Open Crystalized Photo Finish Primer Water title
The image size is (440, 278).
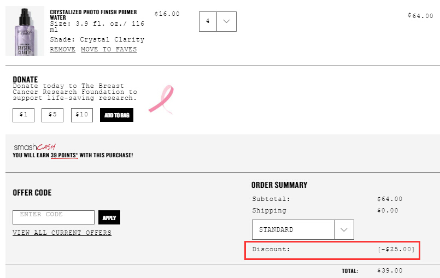(93, 15)
